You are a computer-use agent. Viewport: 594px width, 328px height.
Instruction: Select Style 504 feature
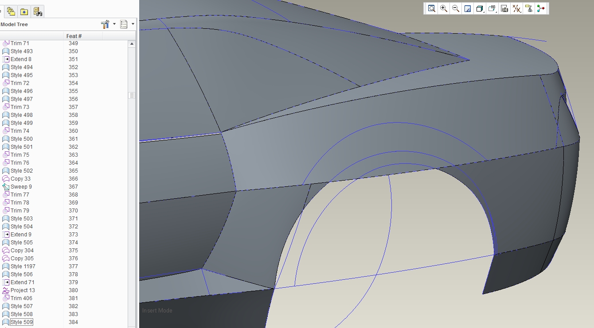(x=22, y=227)
